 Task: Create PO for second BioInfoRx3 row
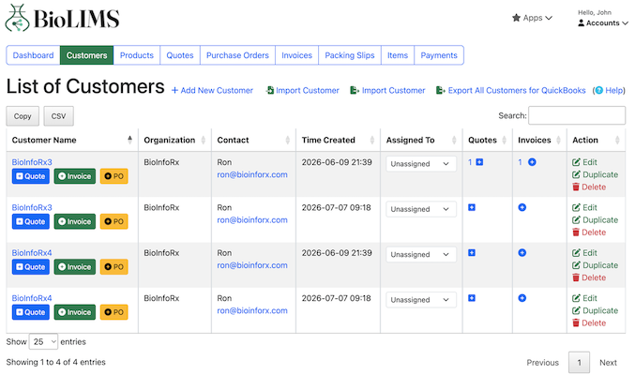point(114,221)
